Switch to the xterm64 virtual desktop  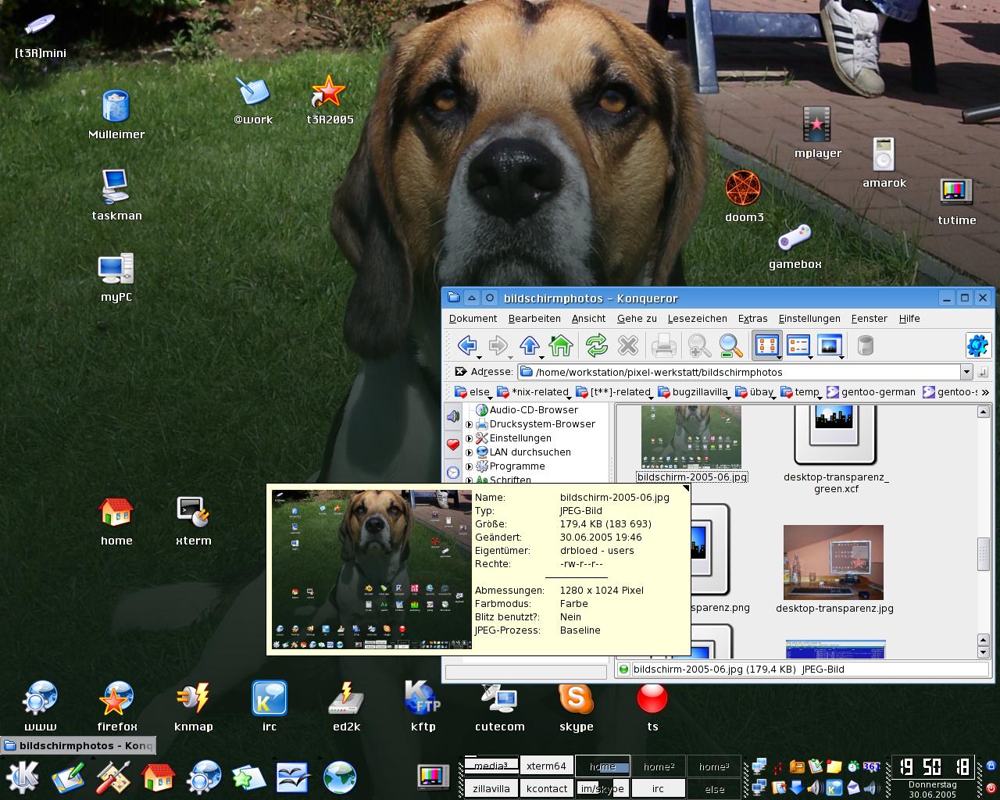pos(546,766)
